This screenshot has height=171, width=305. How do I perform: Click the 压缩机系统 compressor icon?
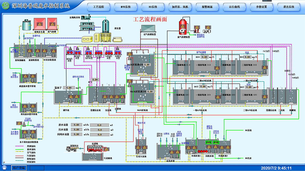86,17
